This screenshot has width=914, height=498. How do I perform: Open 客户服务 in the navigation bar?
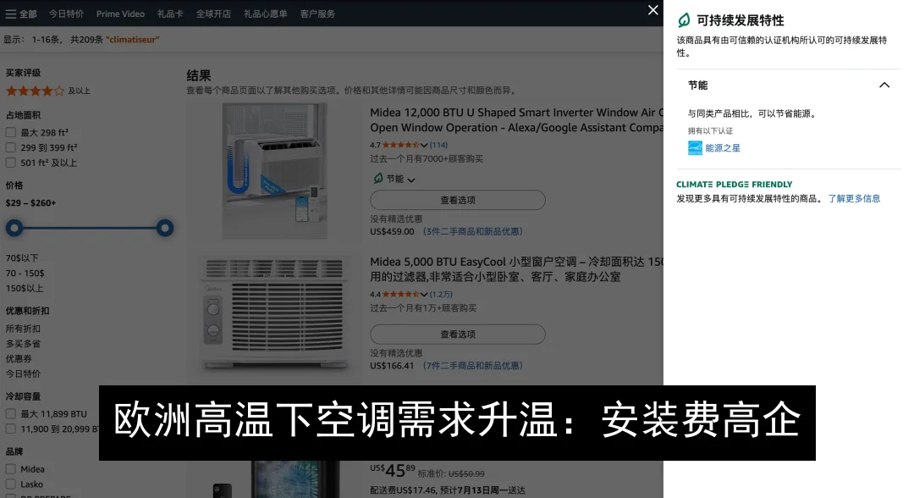point(317,14)
